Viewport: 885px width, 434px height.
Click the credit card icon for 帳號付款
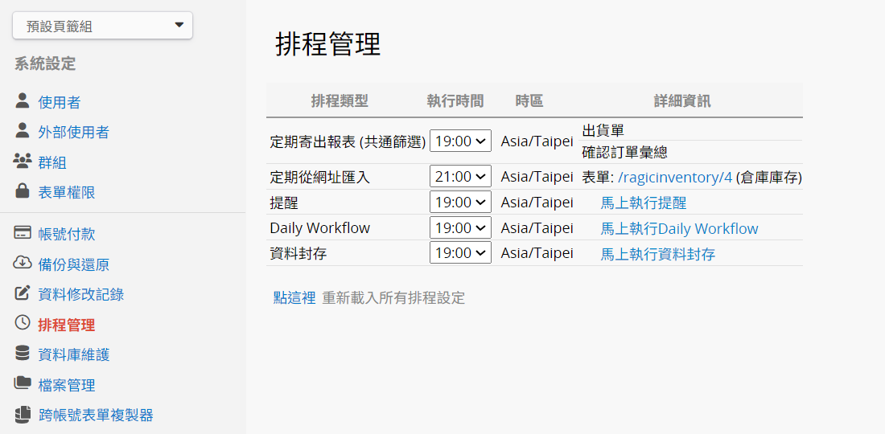pyautogui.click(x=23, y=234)
